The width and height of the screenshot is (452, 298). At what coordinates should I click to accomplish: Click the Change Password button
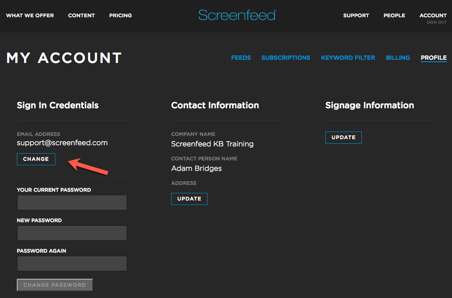point(55,285)
